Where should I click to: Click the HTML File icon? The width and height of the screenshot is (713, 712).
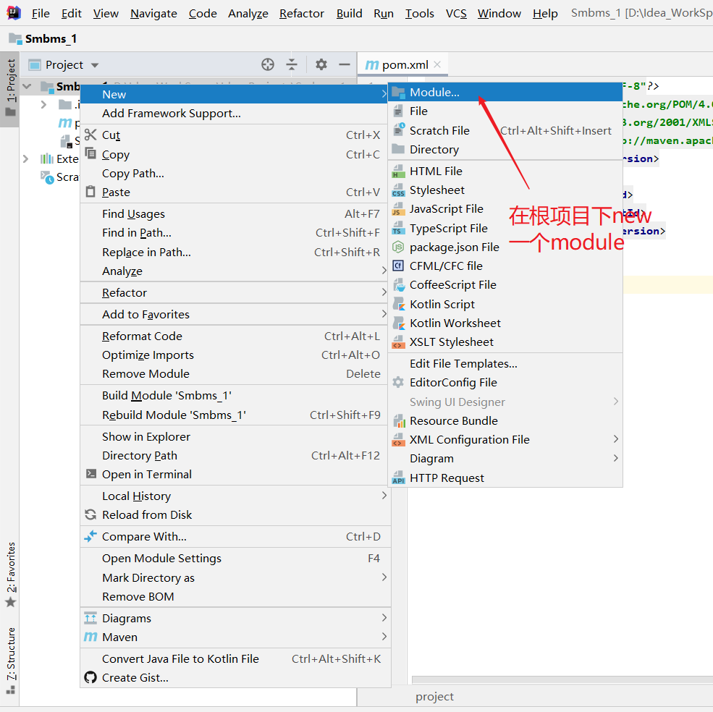tap(398, 171)
